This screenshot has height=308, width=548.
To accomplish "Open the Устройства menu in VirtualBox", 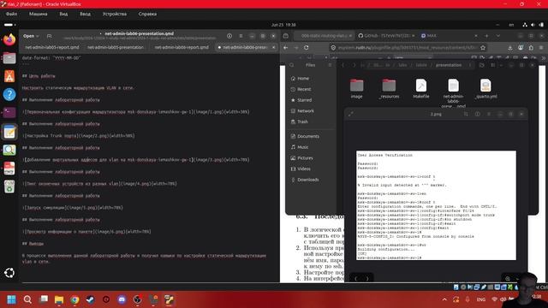I will 115,14.
